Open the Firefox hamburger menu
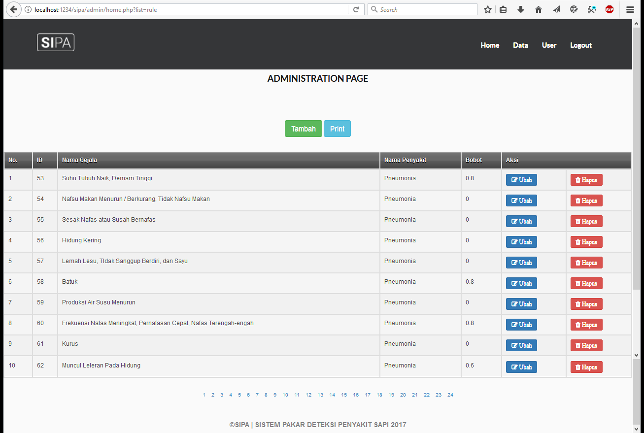Screen dimensions: 644x433 [630, 9]
